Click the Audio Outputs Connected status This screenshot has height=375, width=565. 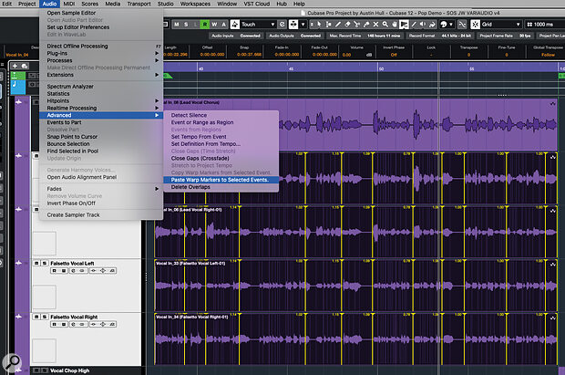(294, 36)
